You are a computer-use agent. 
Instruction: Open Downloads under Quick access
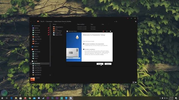coord(36,30)
